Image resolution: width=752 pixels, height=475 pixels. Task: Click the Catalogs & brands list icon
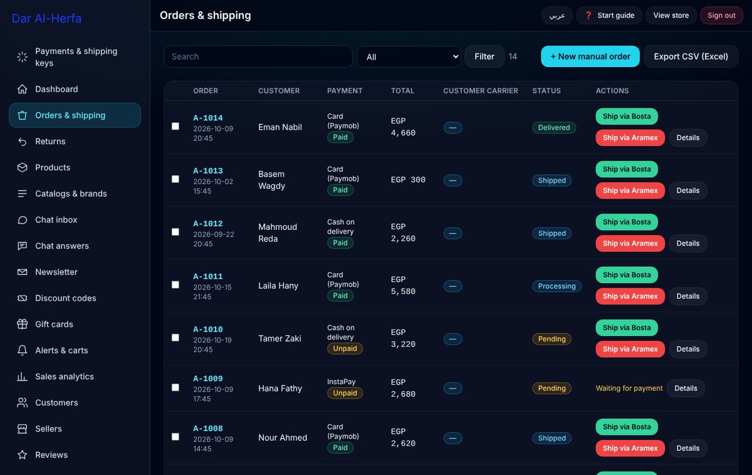[x=23, y=194]
